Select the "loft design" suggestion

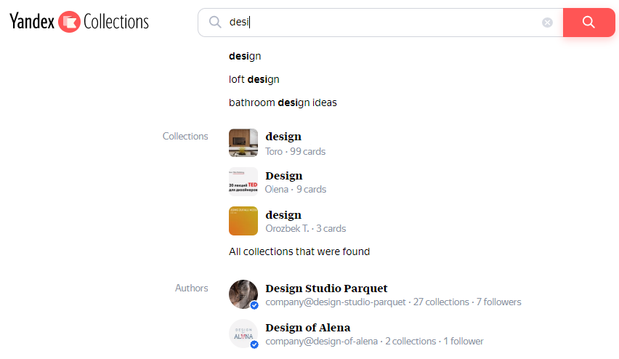coord(254,80)
